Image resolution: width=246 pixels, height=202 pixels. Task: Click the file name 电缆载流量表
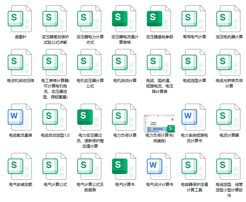(21, 135)
